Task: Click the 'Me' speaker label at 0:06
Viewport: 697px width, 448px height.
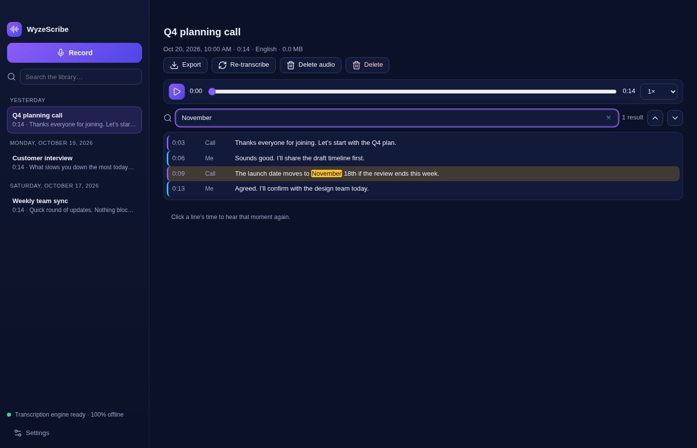Action: (209, 158)
